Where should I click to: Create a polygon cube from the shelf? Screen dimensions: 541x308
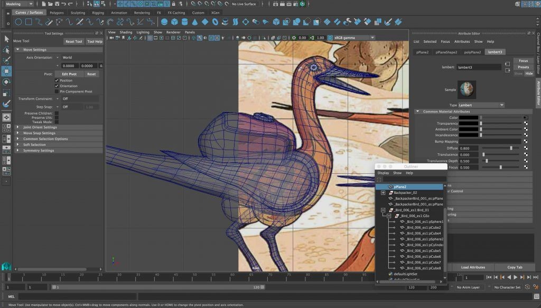pyautogui.click(x=174, y=22)
